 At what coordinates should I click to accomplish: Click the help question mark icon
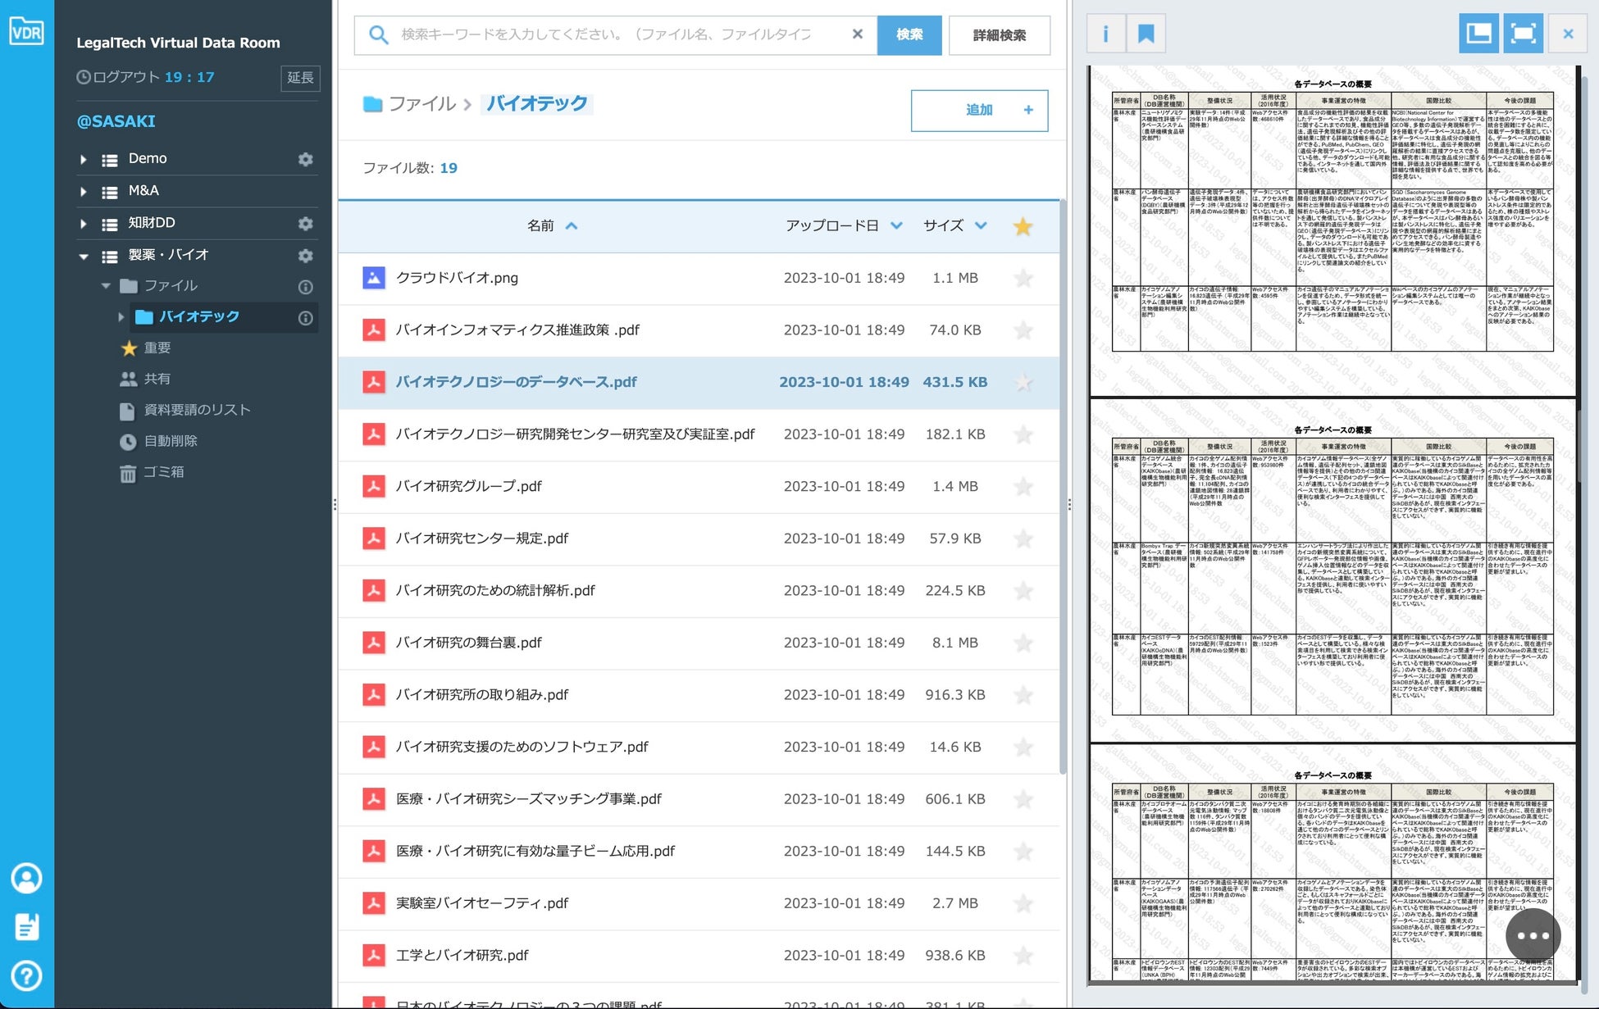tap(26, 975)
